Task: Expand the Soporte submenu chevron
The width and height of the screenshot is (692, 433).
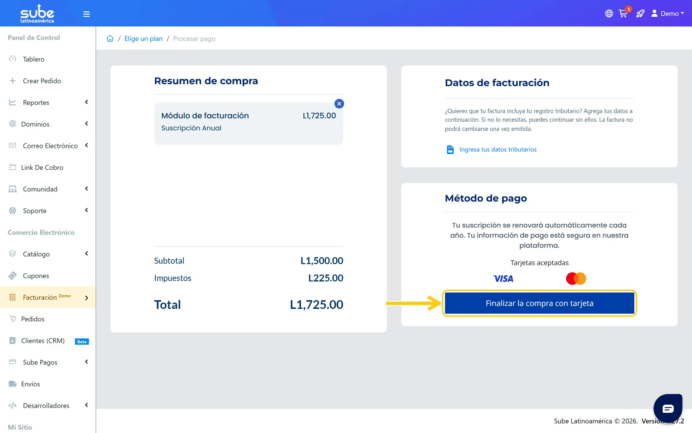Action: (x=86, y=210)
